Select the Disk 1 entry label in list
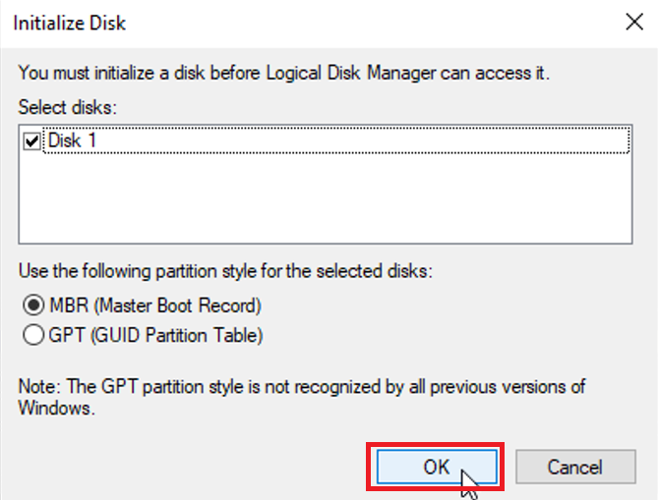The image size is (658, 500). point(73,141)
